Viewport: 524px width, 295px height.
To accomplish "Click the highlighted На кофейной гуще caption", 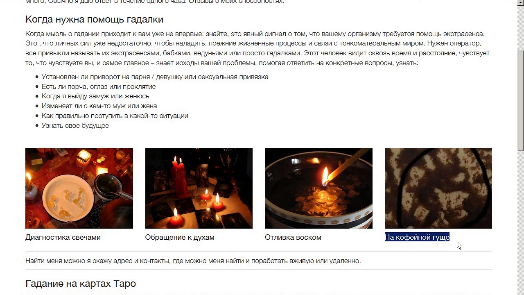I will [417, 237].
